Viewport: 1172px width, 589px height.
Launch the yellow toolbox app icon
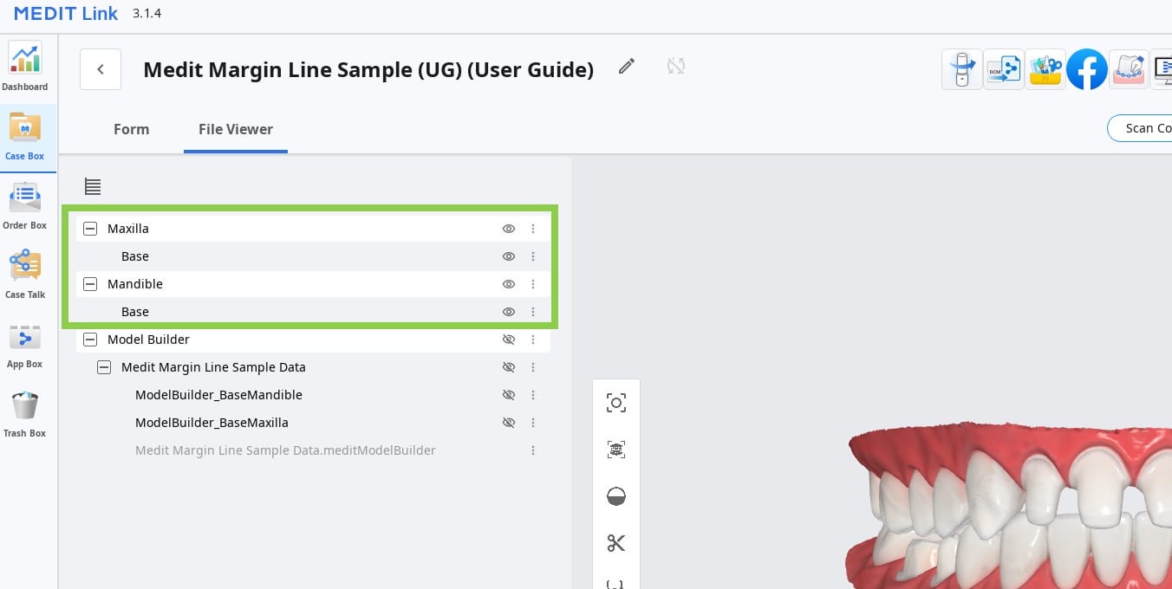pos(1045,69)
